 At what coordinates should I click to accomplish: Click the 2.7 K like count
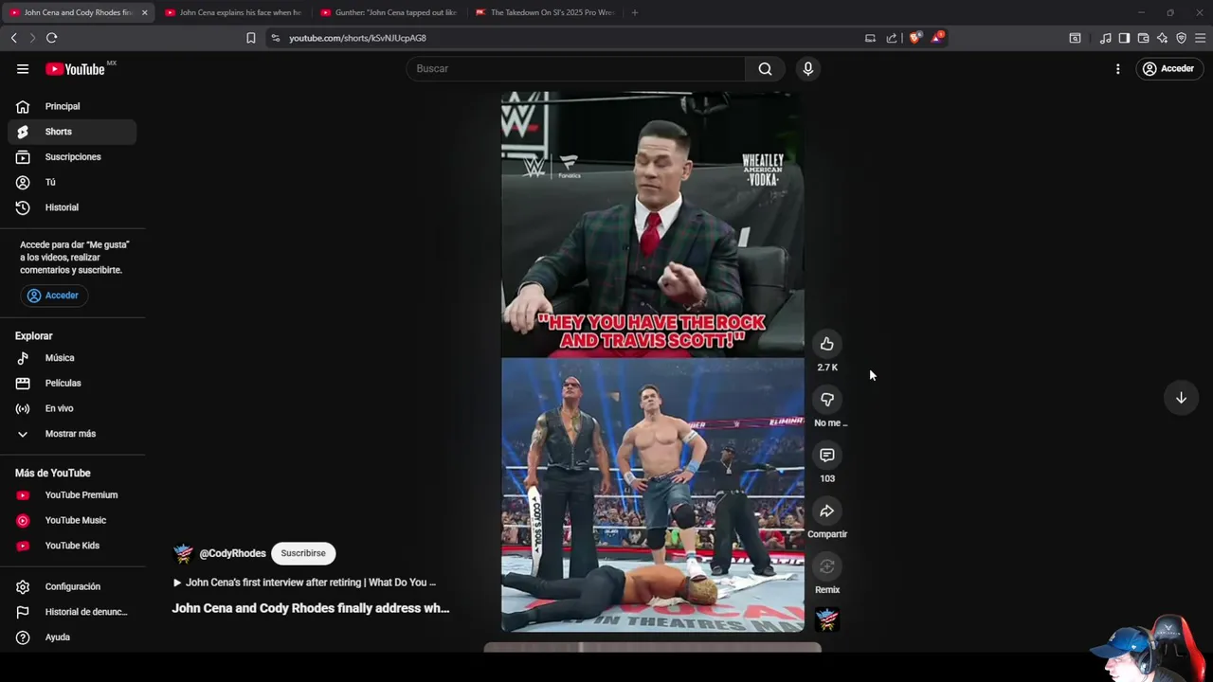pos(827,368)
